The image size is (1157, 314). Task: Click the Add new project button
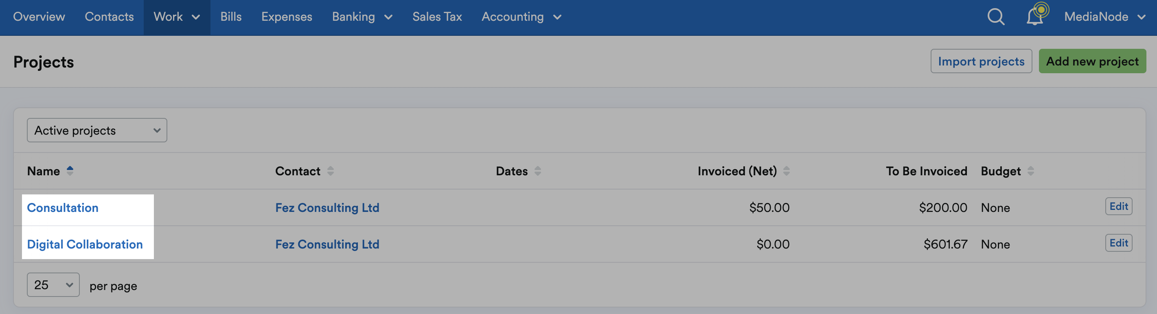(1092, 61)
